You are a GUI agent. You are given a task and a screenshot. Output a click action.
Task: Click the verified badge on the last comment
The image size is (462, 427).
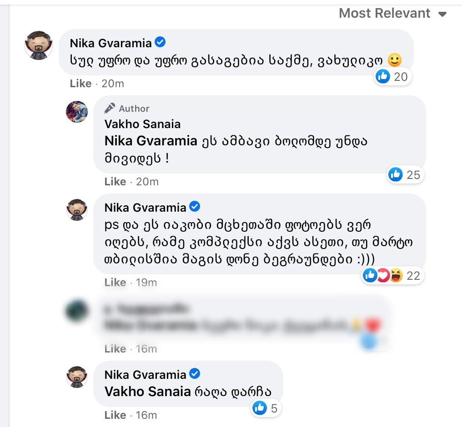[195, 374]
